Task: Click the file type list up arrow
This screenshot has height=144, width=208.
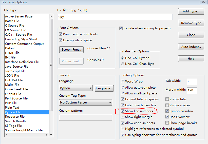Action: 51,16
